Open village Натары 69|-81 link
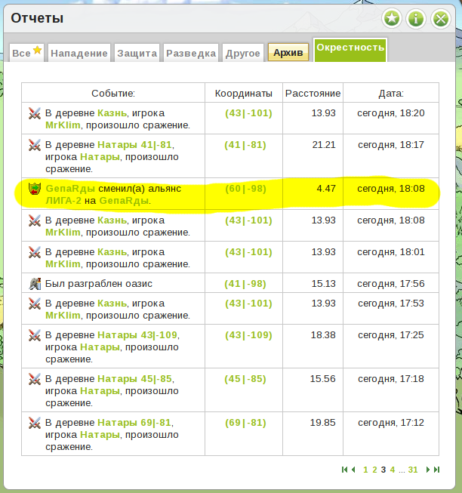This screenshot has height=493, width=462. point(134,422)
